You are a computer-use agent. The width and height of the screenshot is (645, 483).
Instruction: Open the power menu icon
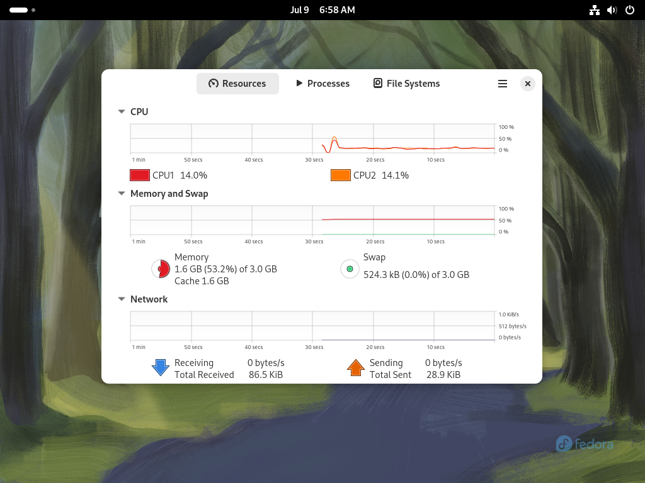click(x=630, y=10)
